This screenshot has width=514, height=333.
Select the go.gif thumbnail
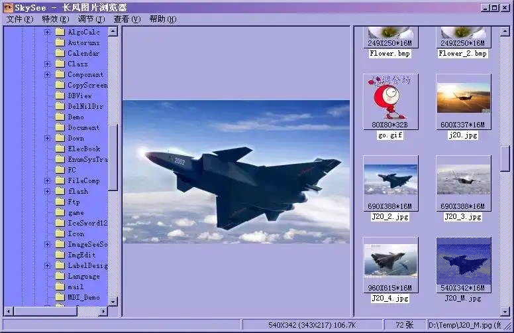tap(390, 101)
